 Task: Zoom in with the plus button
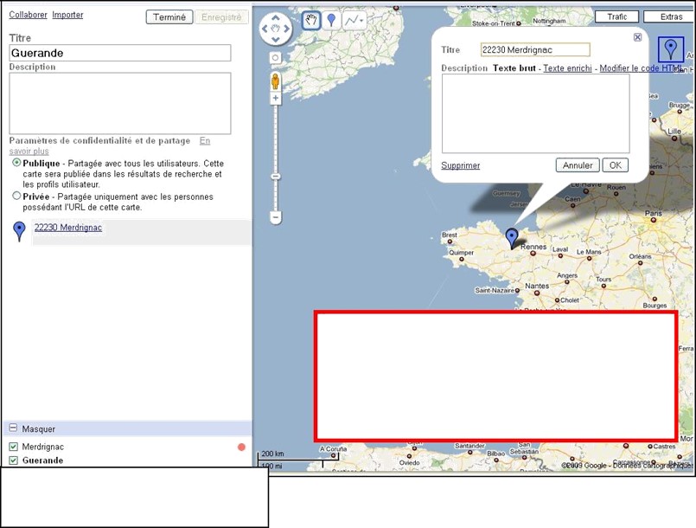click(x=276, y=98)
